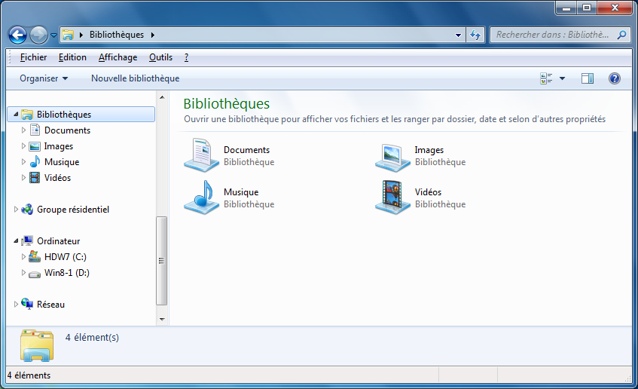638x389 pixels.
Task: Collapse the Ordinateur tree node
Action: point(16,241)
